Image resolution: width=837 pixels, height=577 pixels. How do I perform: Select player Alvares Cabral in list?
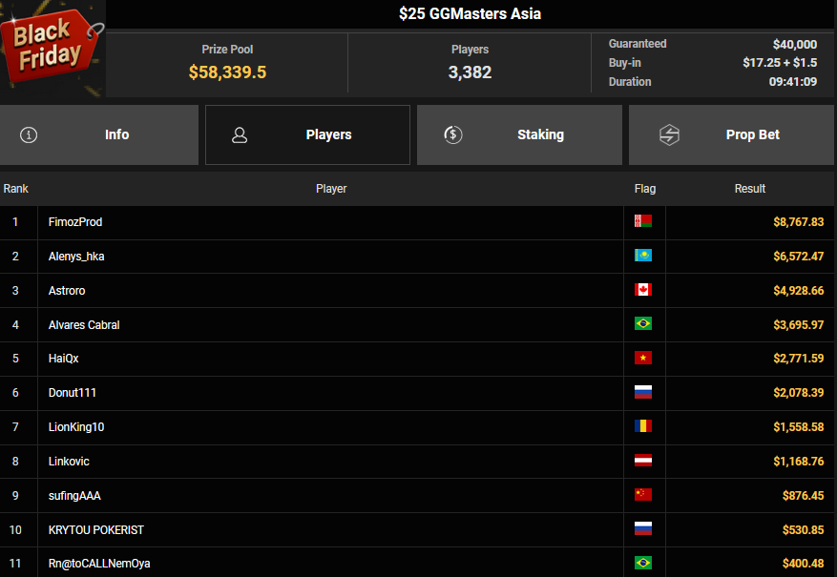[x=84, y=324]
